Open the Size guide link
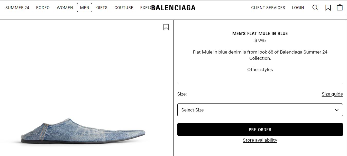Image resolution: width=347 pixels, height=156 pixels. tap(332, 94)
